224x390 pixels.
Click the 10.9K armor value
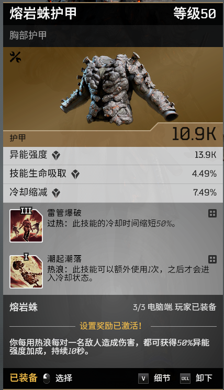coord(194,134)
